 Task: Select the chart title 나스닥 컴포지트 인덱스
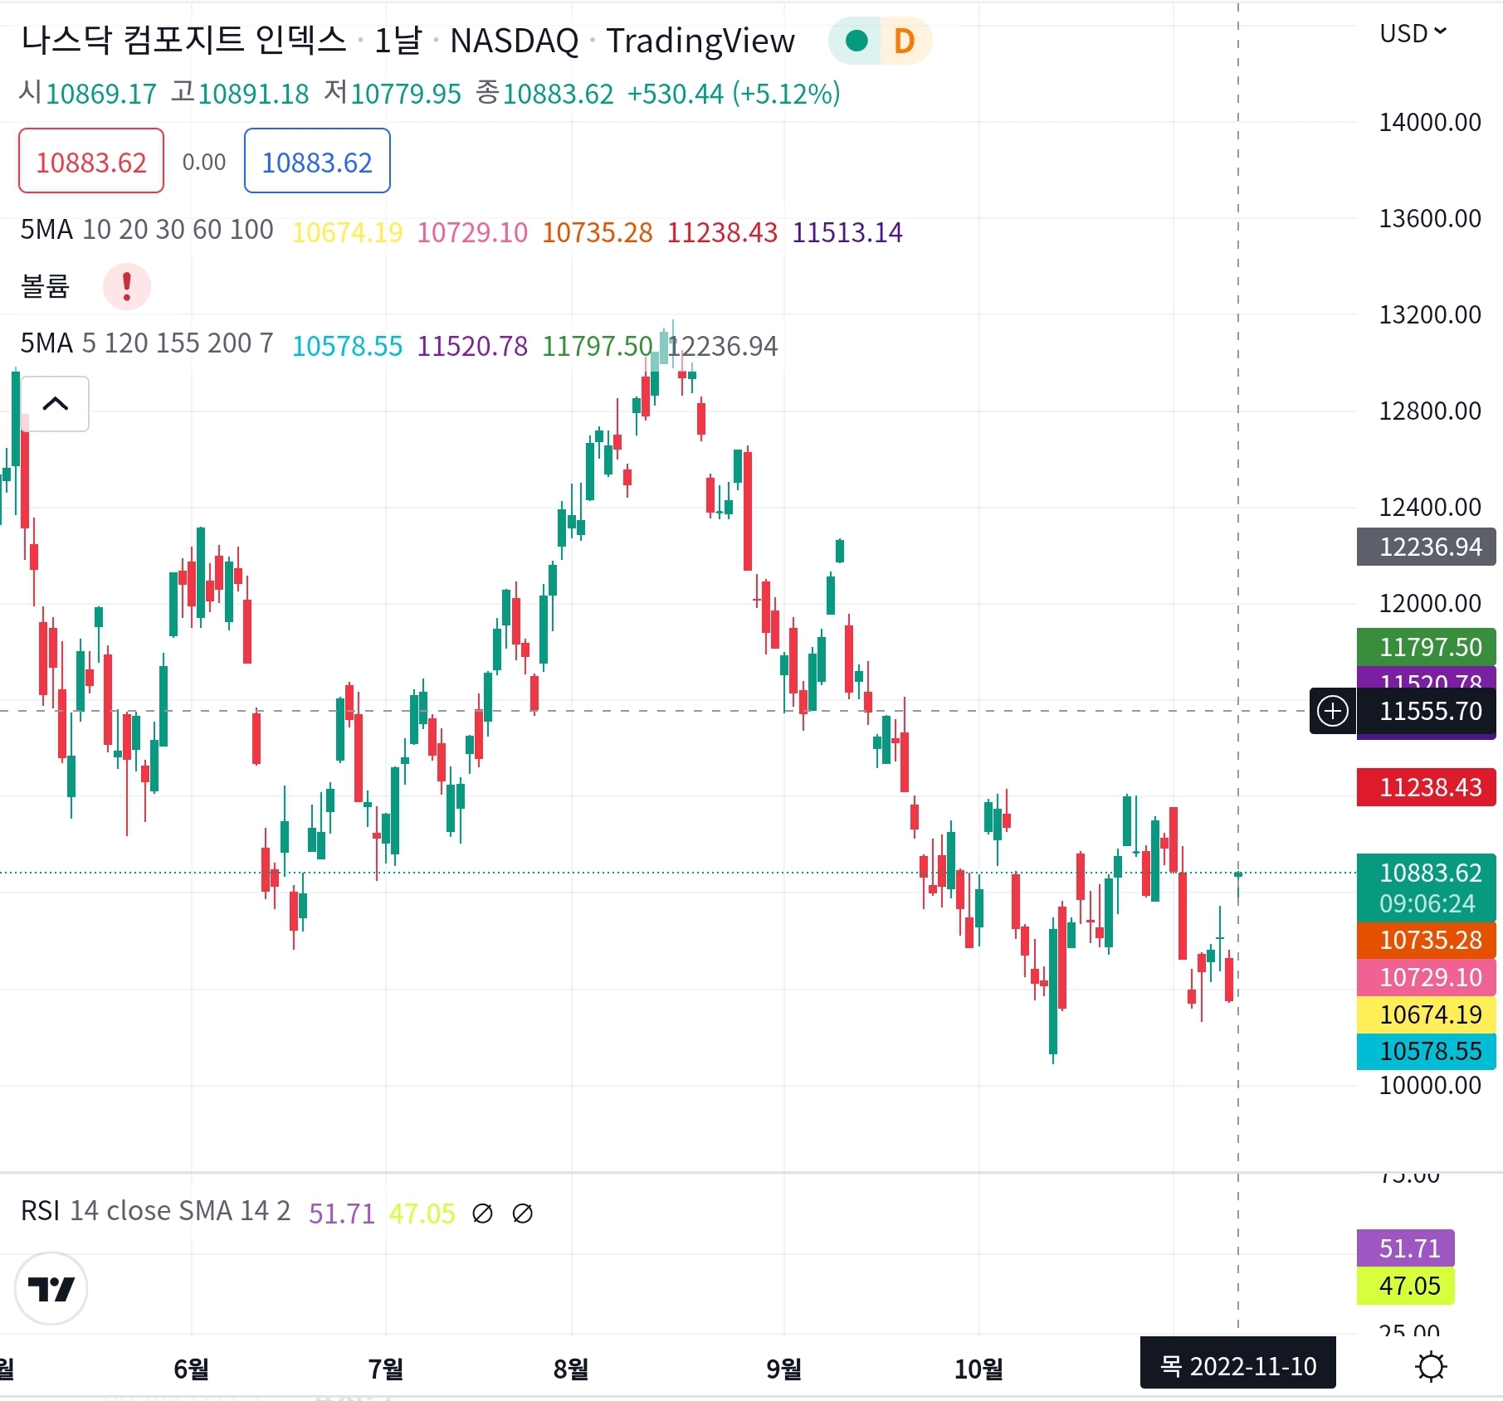pyautogui.click(x=183, y=40)
